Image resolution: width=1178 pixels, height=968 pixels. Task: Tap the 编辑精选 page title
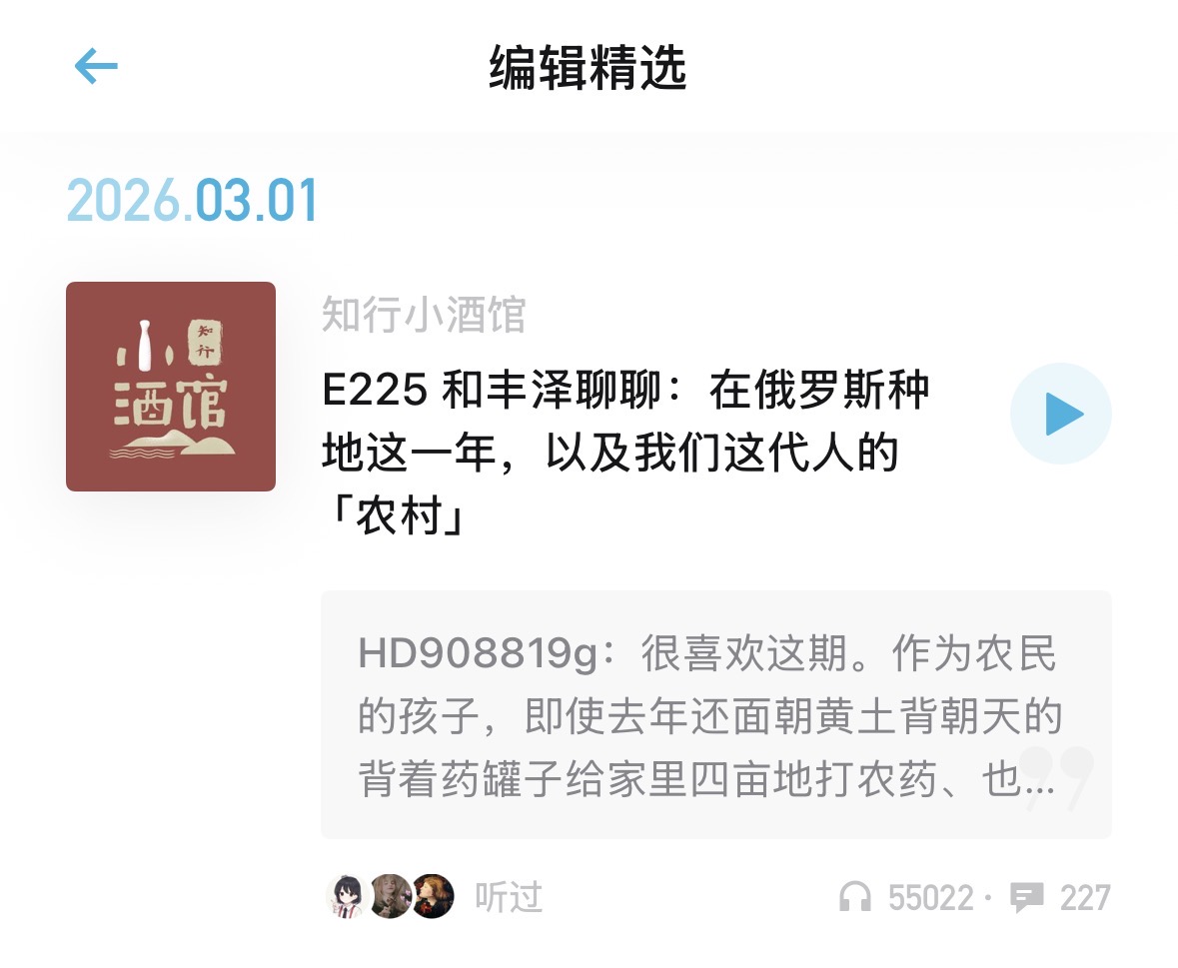(x=589, y=68)
